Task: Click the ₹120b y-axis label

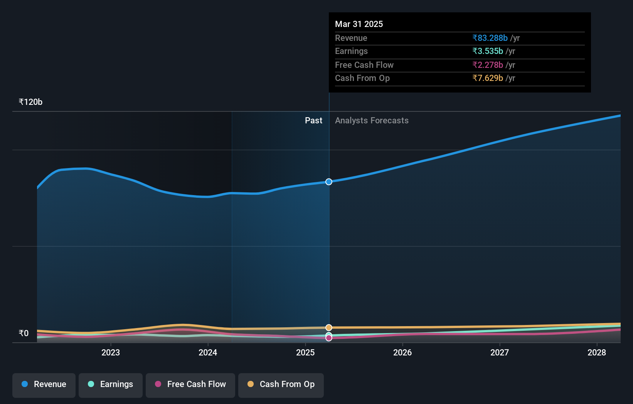Action: pyautogui.click(x=30, y=102)
